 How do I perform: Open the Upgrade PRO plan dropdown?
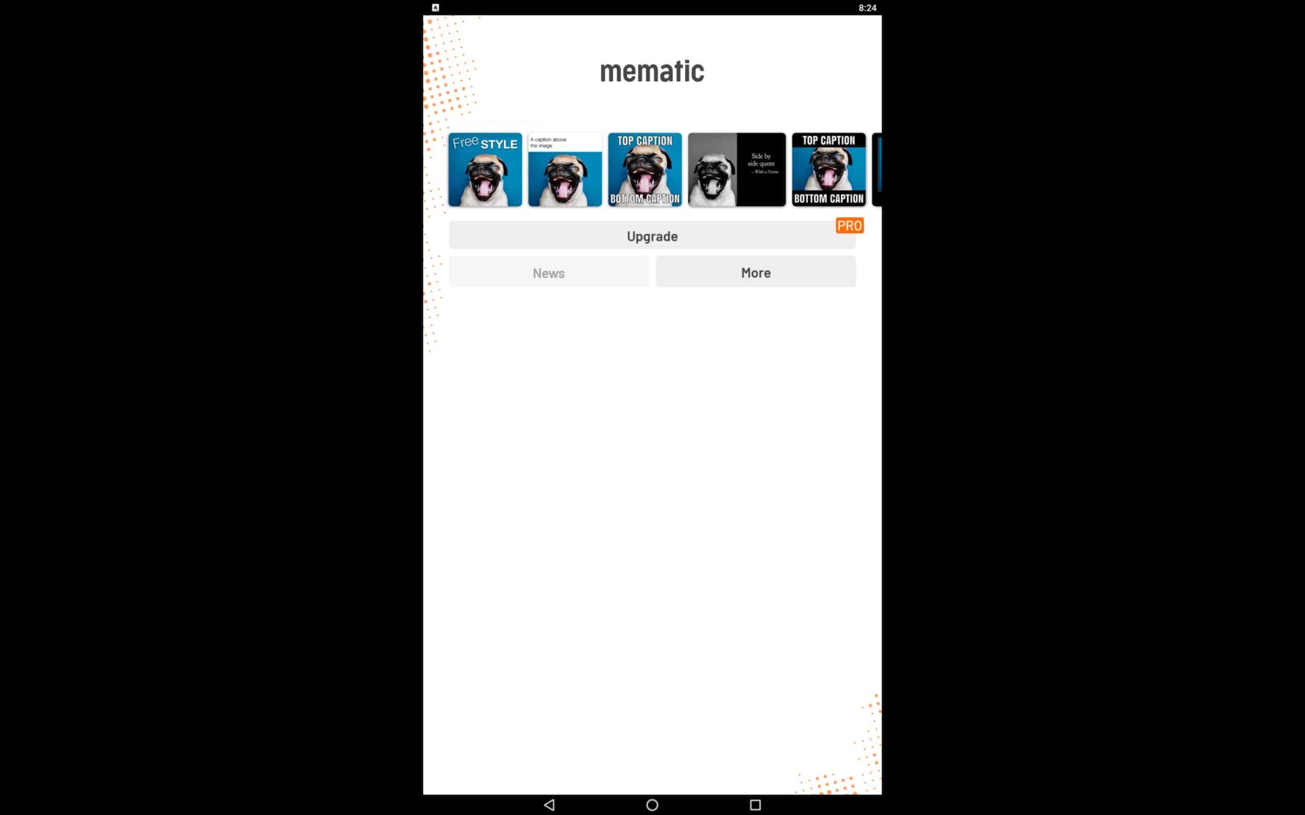click(652, 235)
